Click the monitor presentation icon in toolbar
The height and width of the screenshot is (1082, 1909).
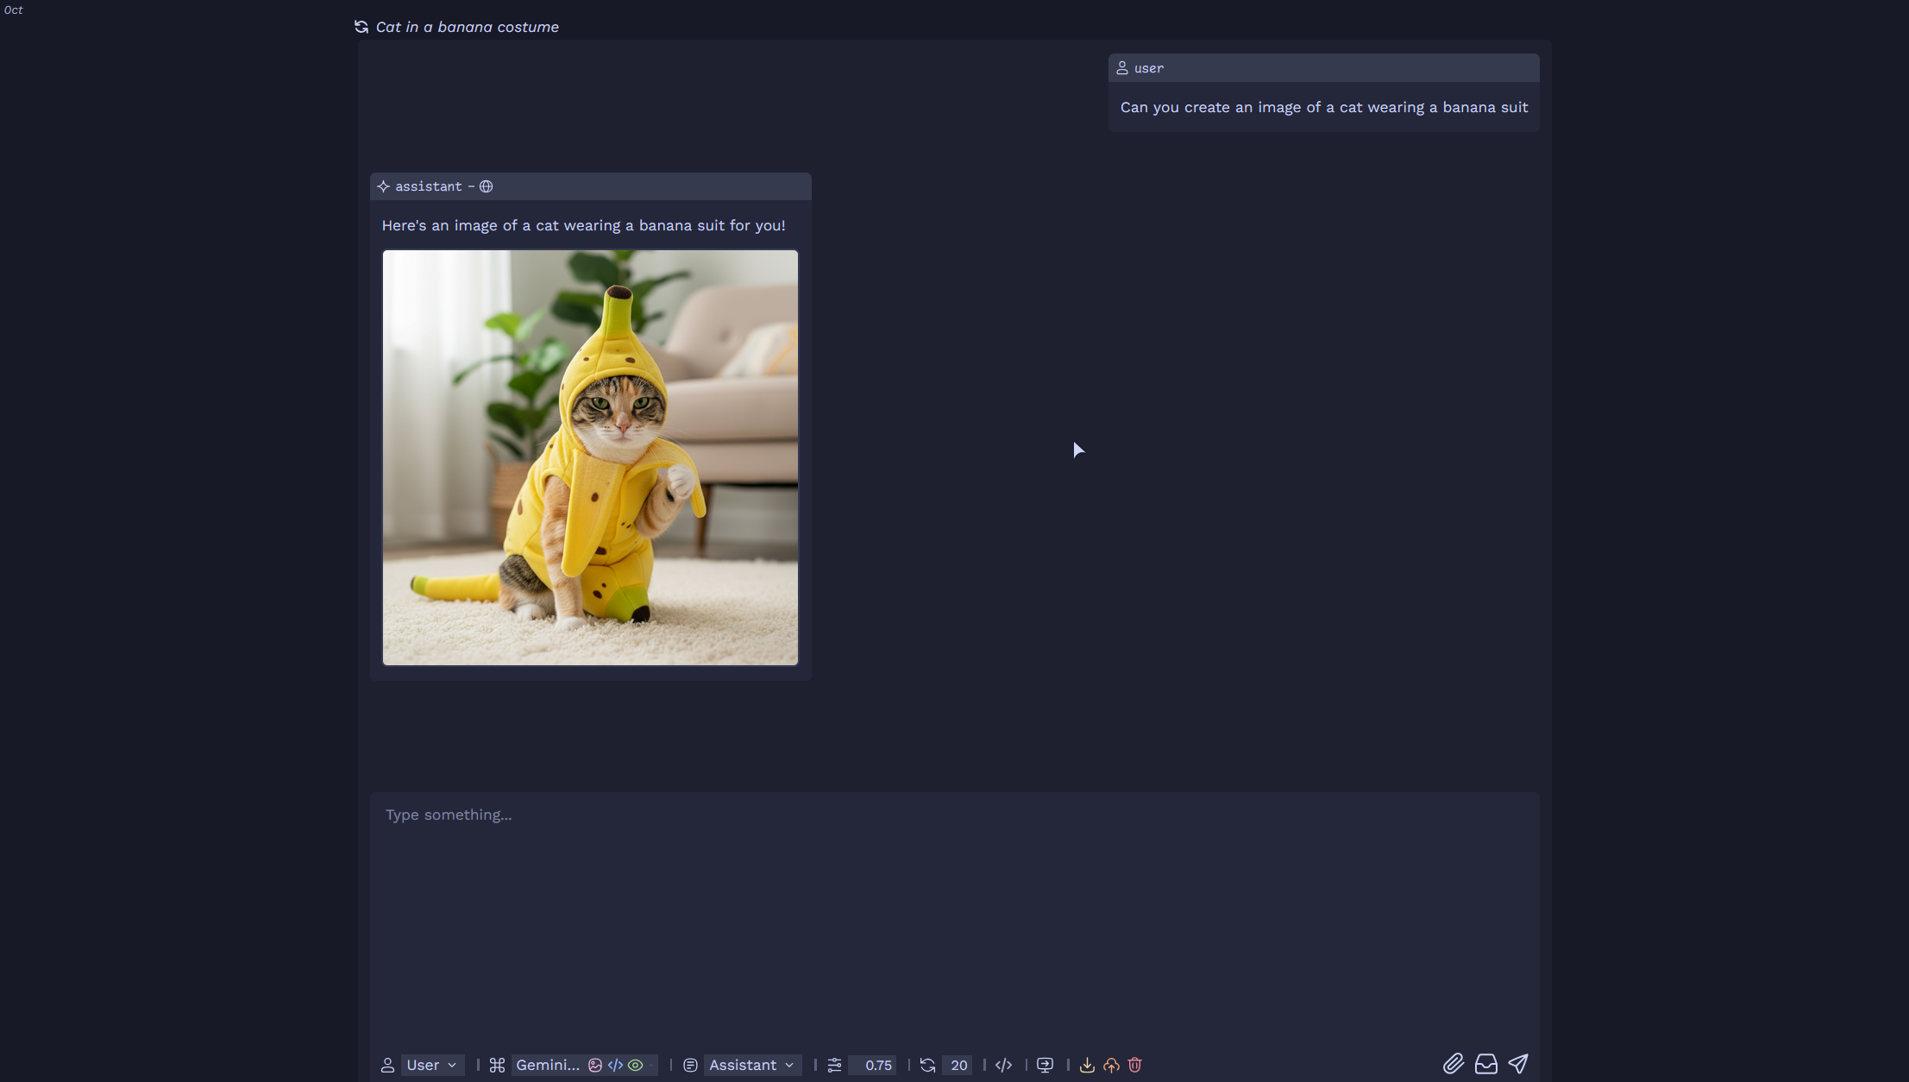pos(1045,1065)
